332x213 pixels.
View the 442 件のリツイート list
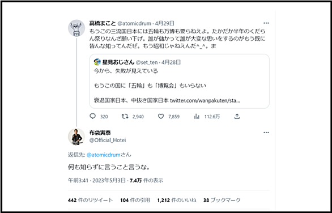click(x=91, y=200)
